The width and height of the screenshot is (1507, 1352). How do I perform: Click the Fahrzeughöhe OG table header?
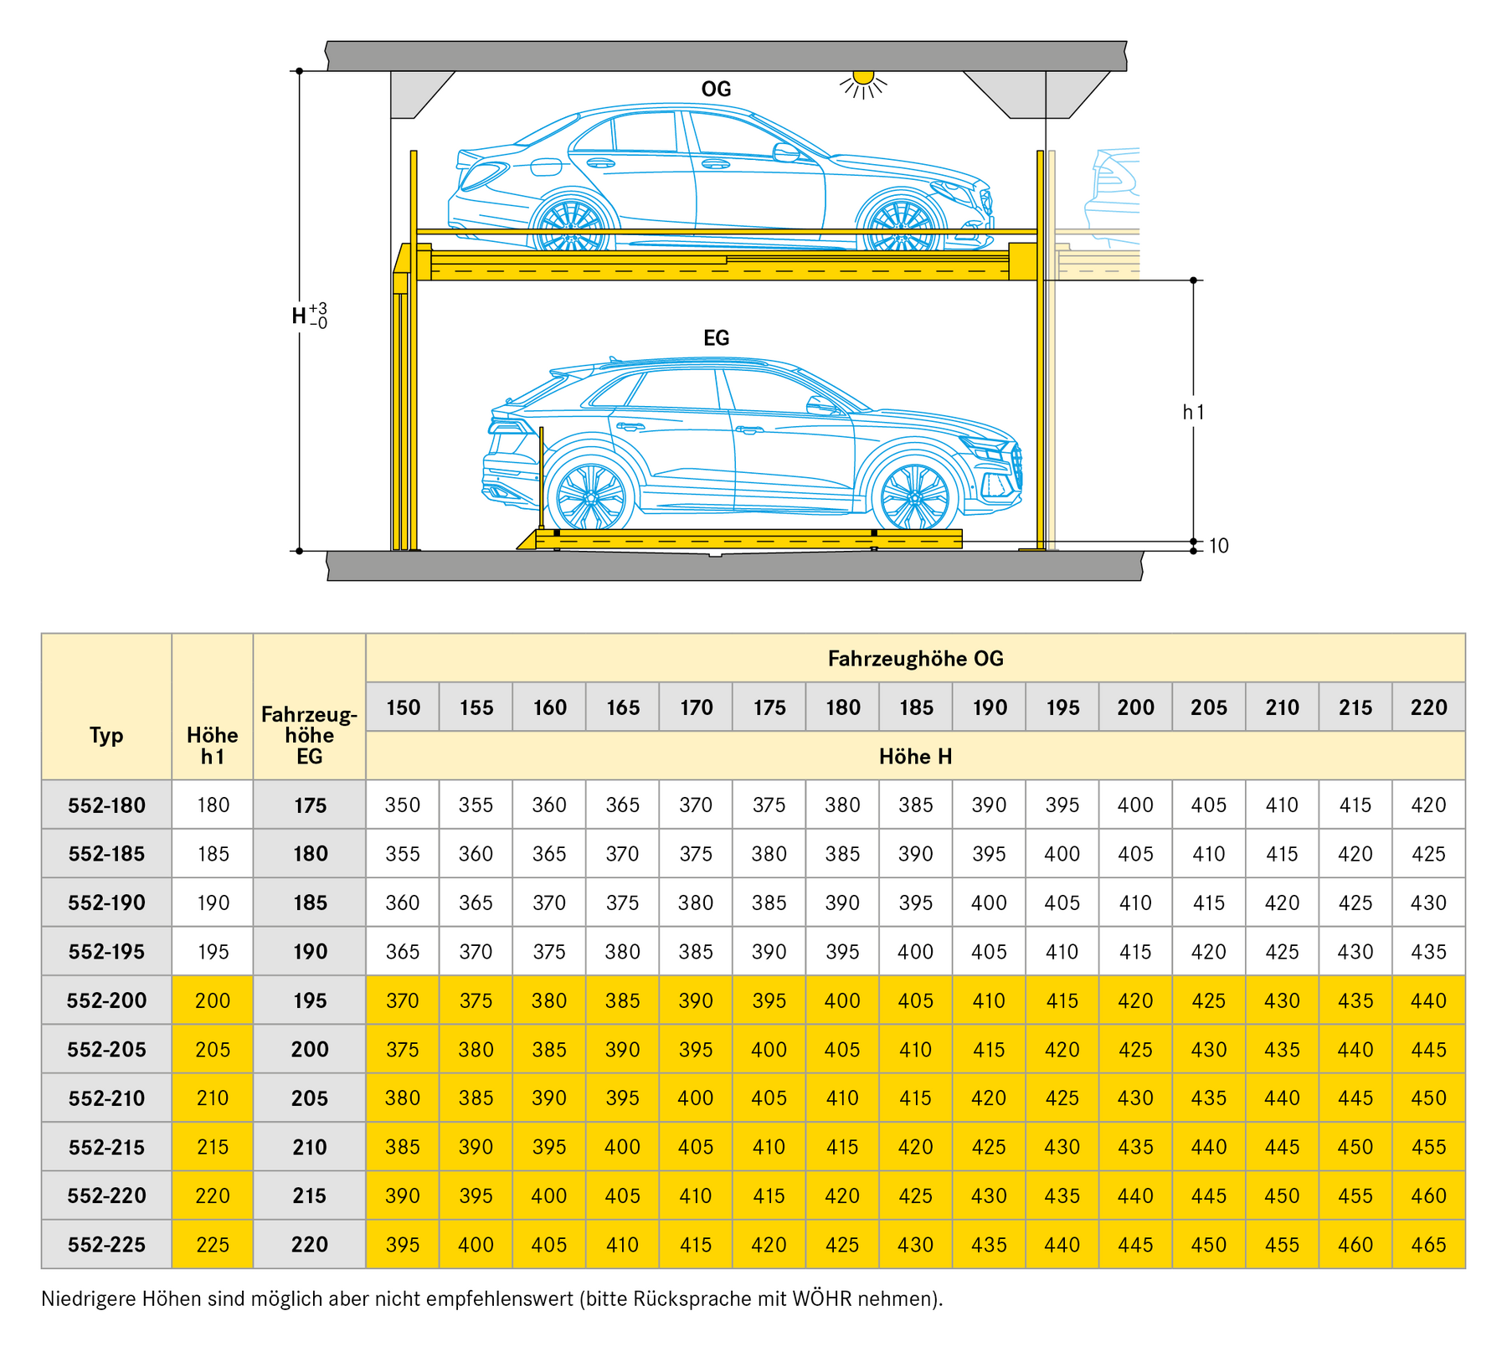(915, 659)
